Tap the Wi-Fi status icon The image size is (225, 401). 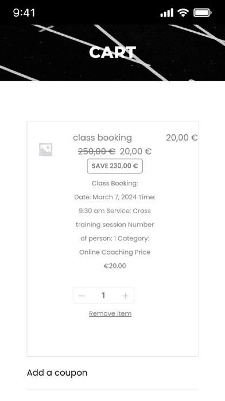click(183, 13)
